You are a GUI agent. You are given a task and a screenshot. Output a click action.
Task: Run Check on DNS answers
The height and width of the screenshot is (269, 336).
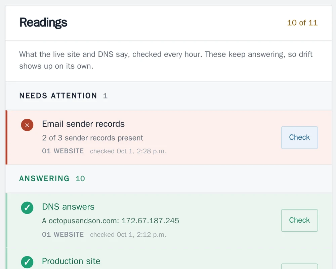[x=299, y=220]
